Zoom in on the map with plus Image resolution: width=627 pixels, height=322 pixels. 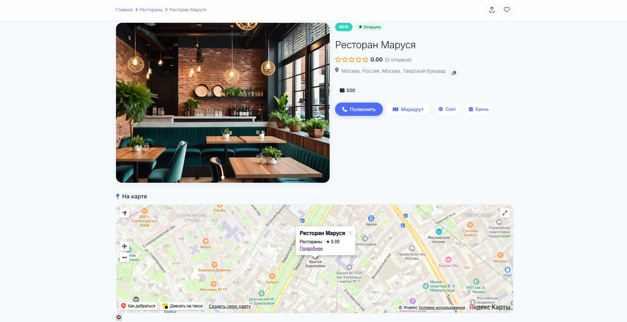[x=125, y=246]
